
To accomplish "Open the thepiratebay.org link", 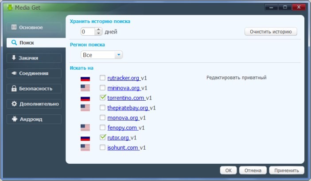I will coord(128,108).
